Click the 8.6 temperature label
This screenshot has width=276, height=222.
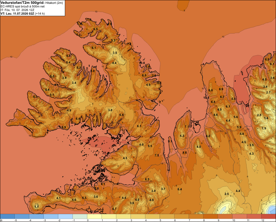coord(185,153)
